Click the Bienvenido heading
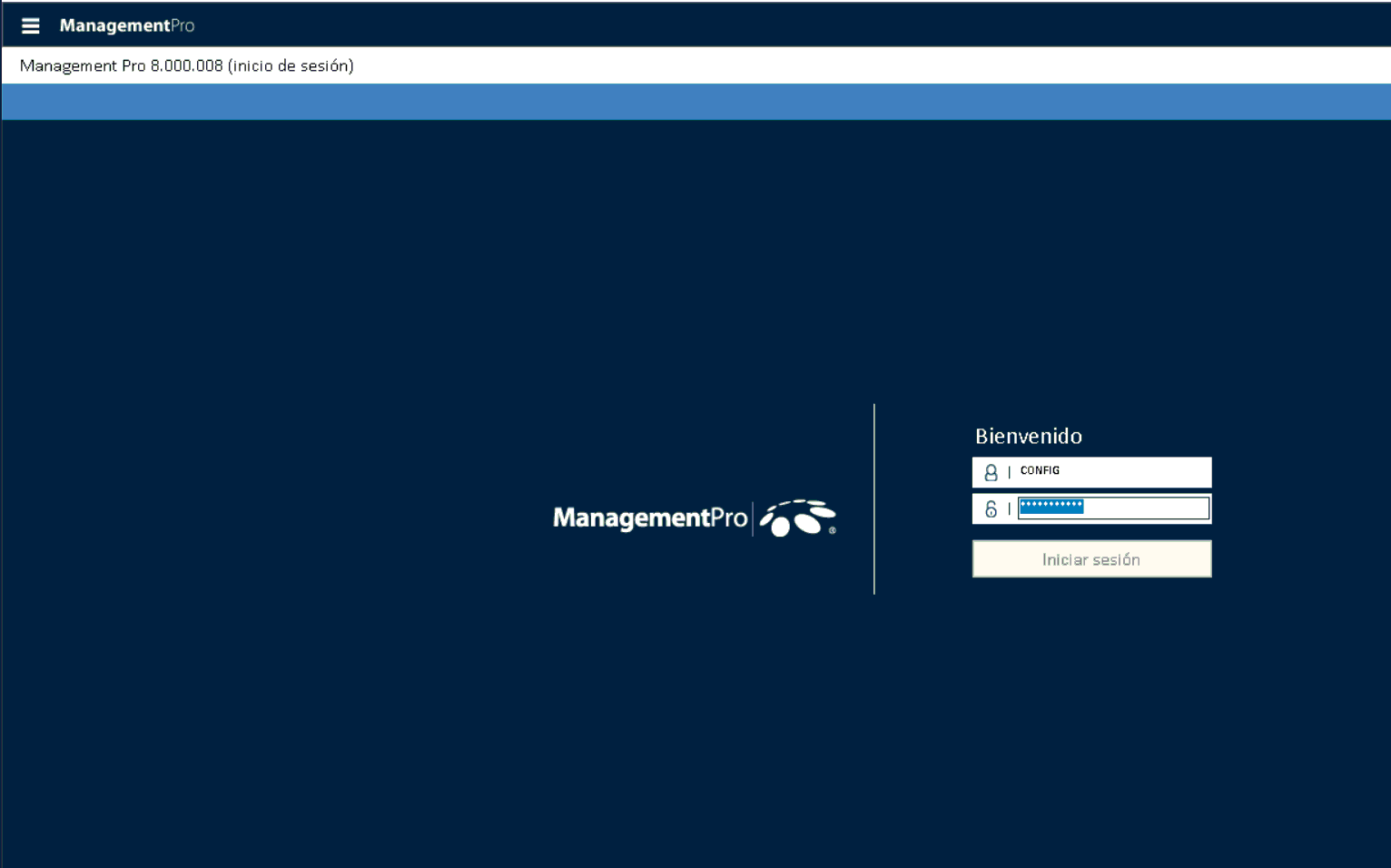This screenshot has height=868, width=1391. (1028, 436)
